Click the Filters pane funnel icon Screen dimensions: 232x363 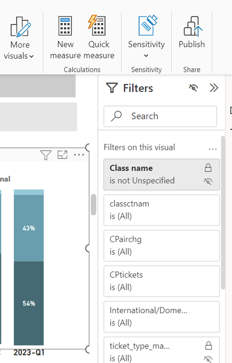coord(112,88)
